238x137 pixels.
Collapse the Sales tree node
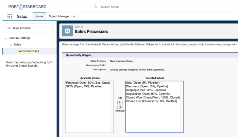pyautogui.click(x=11, y=45)
